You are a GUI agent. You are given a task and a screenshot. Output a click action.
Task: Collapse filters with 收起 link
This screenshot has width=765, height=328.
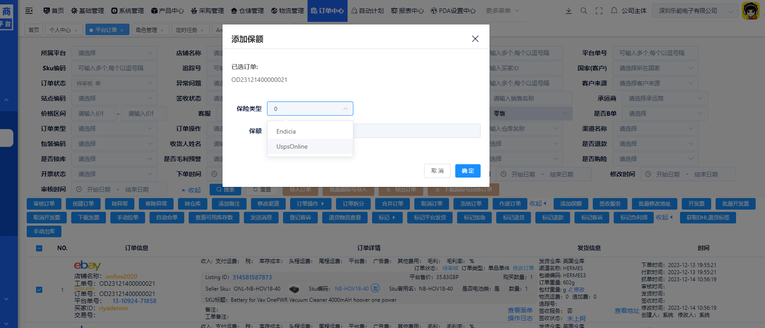[x=191, y=190]
